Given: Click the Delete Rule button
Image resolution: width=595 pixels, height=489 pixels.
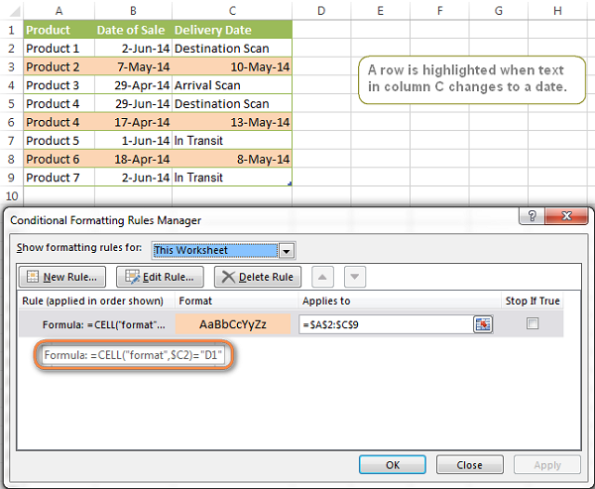Looking at the screenshot, I should (258, 277).
